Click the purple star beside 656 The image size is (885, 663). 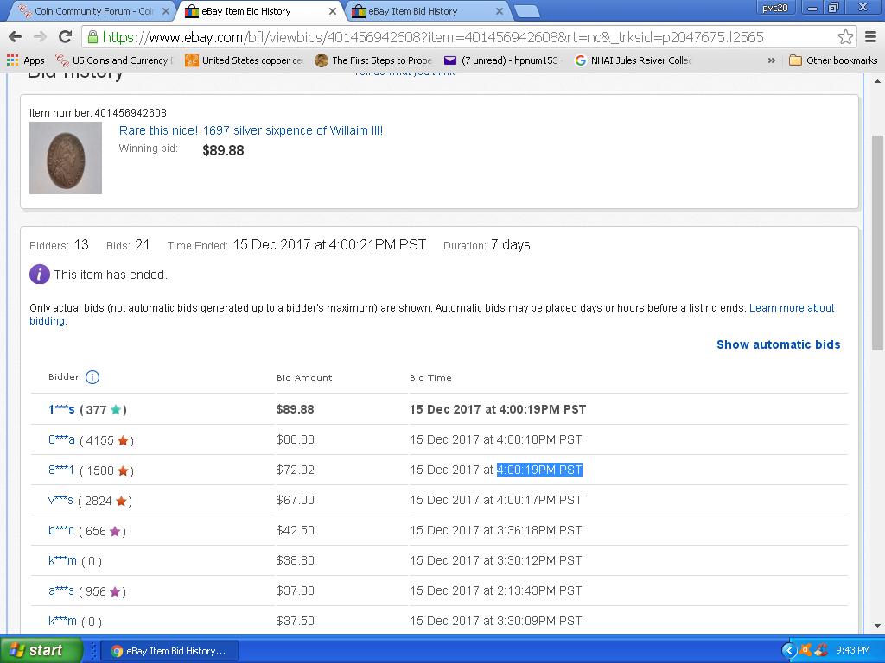(x=115, y=531)
